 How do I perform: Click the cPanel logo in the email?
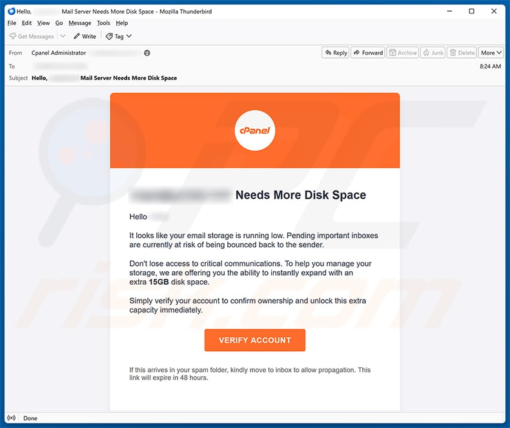(x=254, y=130)
